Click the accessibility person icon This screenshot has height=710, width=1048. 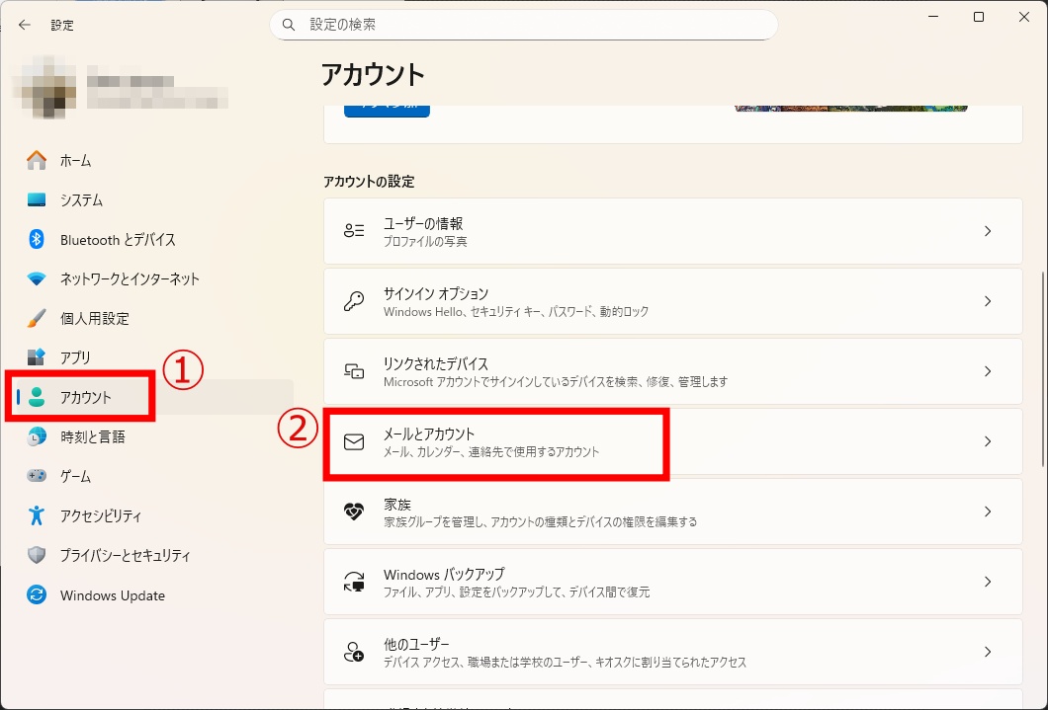(x=37, y=515)
